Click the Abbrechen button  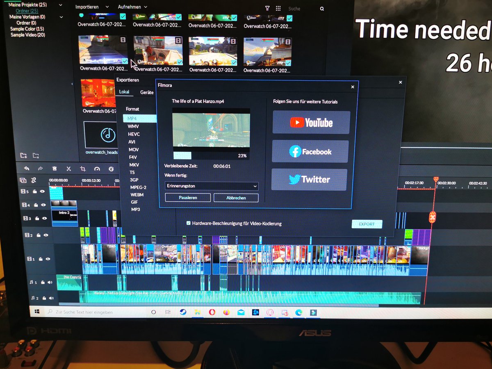(236, 198)
